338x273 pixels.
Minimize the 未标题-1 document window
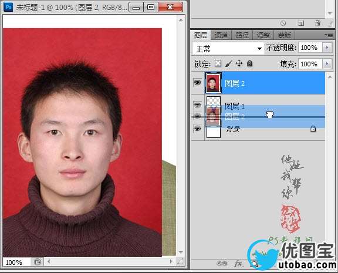136,7
